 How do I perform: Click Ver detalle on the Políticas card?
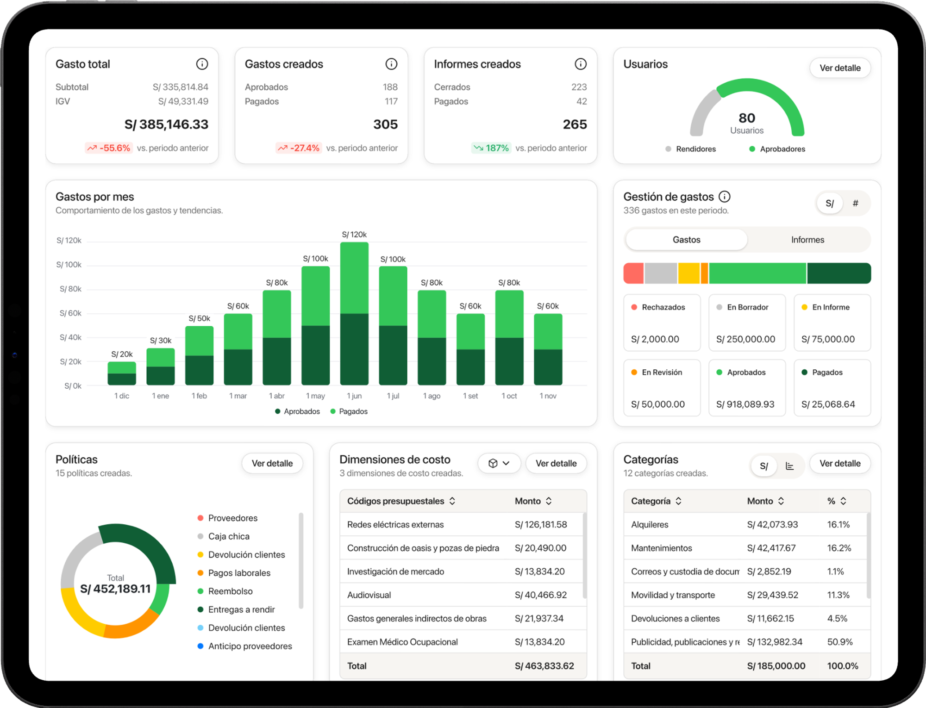click(272, 463)
